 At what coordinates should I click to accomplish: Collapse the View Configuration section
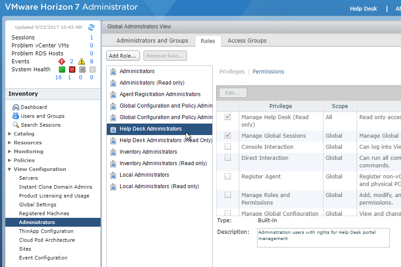click(9, 169)
